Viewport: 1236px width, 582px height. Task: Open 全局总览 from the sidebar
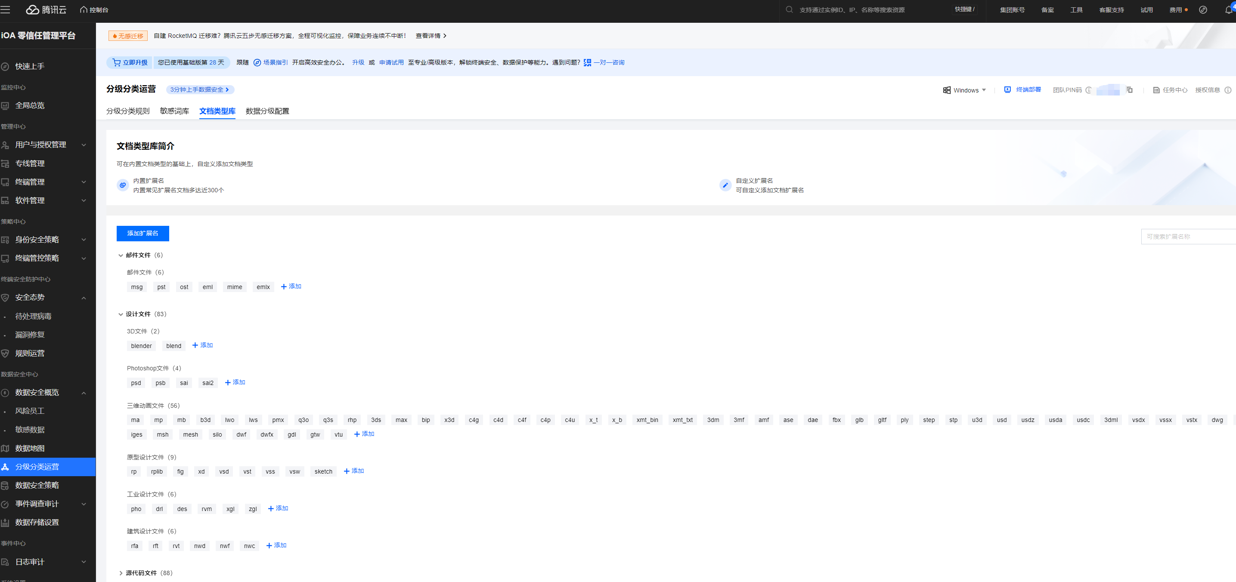30,105
